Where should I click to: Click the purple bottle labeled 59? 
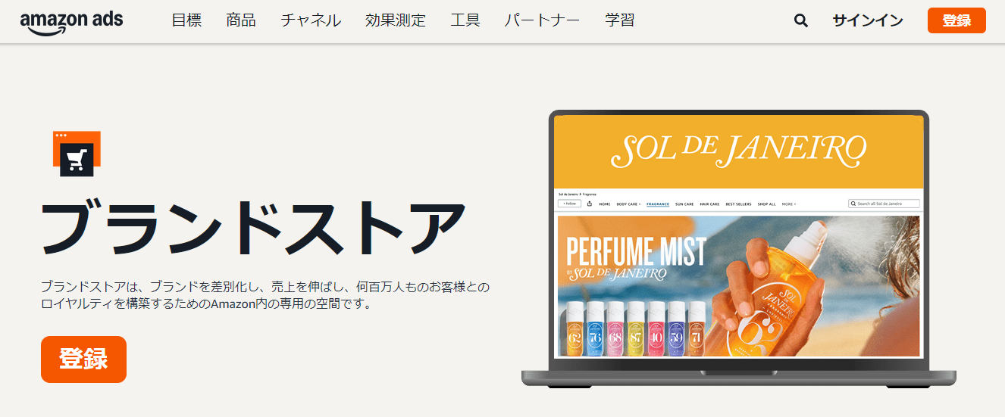677,328
